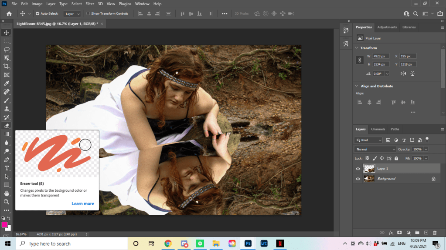Switch to the Adjustments panel tab
Viewport: 446px width, 250px height.
[x=387, y=27]
